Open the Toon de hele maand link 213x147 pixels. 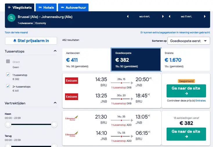click(16, 32)
